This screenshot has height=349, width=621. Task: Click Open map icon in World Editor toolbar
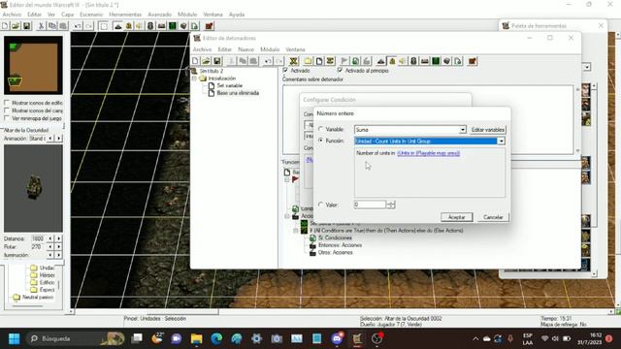point(16,26)
